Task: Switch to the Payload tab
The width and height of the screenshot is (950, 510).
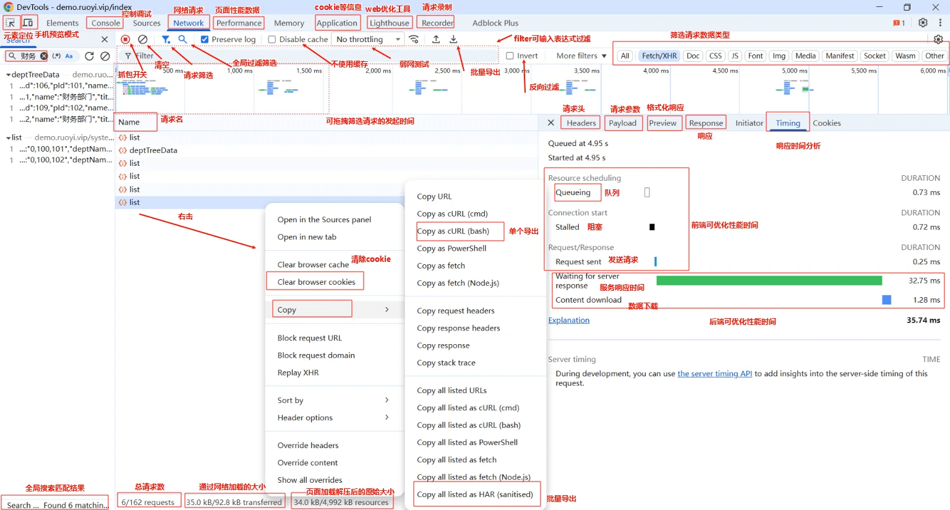Action: click(x=622, y=123)
